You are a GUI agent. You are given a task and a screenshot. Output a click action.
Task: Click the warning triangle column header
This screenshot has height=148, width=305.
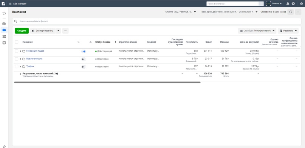tap(90, 42)
